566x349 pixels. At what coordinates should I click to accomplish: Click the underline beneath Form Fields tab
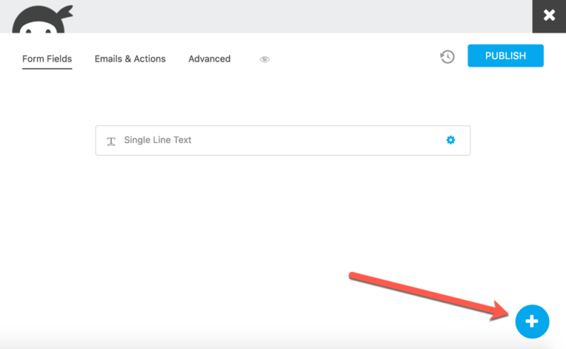[47, 71]
